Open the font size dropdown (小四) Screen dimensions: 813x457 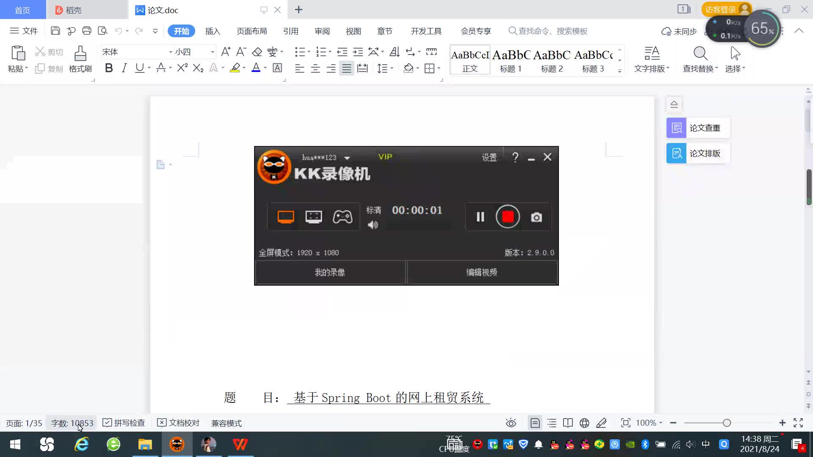tap(213, 52)
